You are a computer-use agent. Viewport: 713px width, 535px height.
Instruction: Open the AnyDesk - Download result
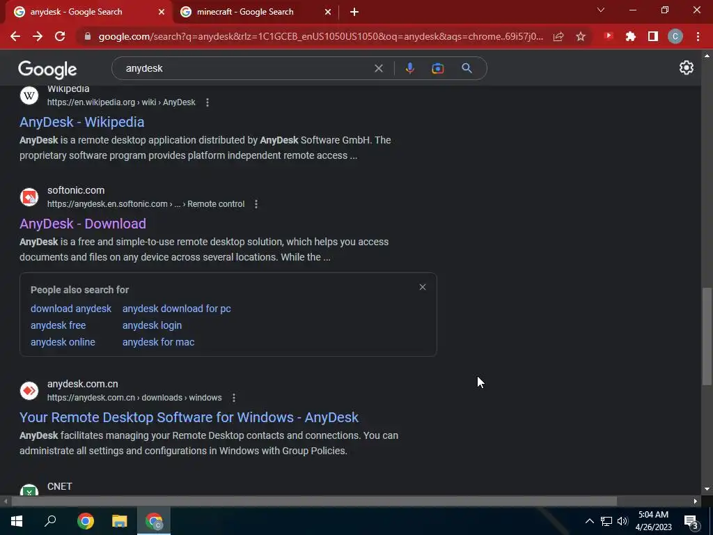(83, 224)
